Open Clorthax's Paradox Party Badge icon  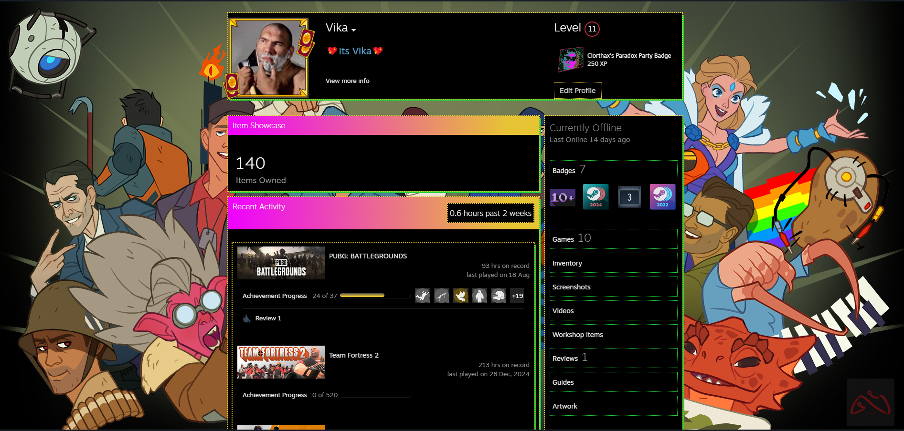(571, 60)
